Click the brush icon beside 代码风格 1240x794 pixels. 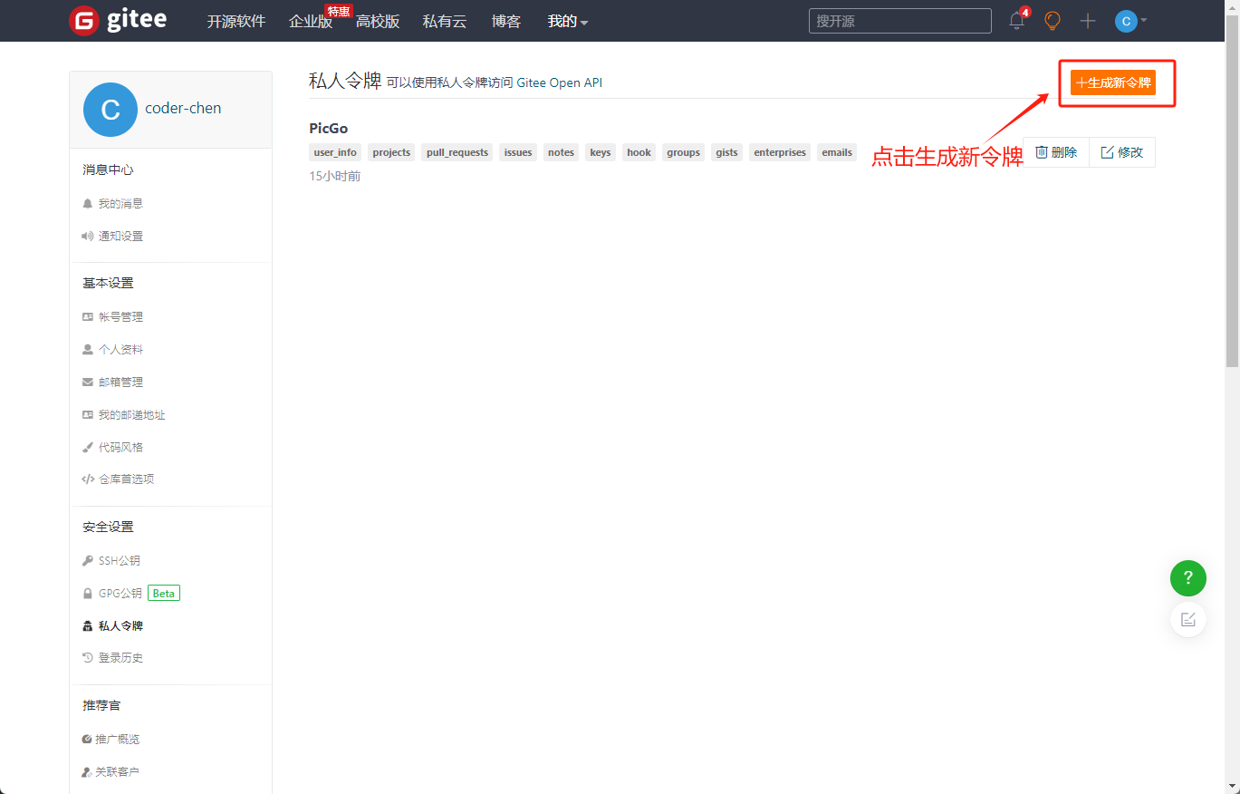87,448
